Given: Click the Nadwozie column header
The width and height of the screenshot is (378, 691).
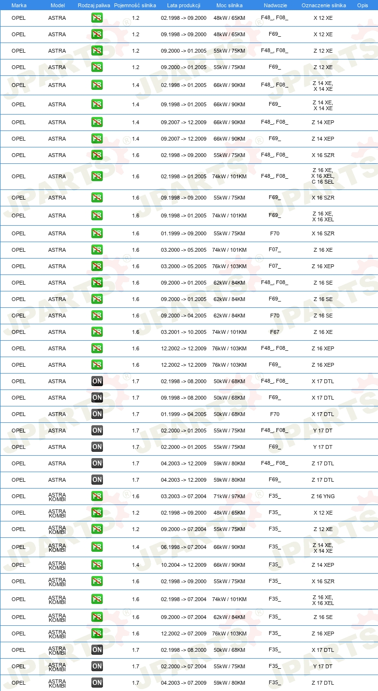Looking at the screenshot, I should tap(275, 5).
